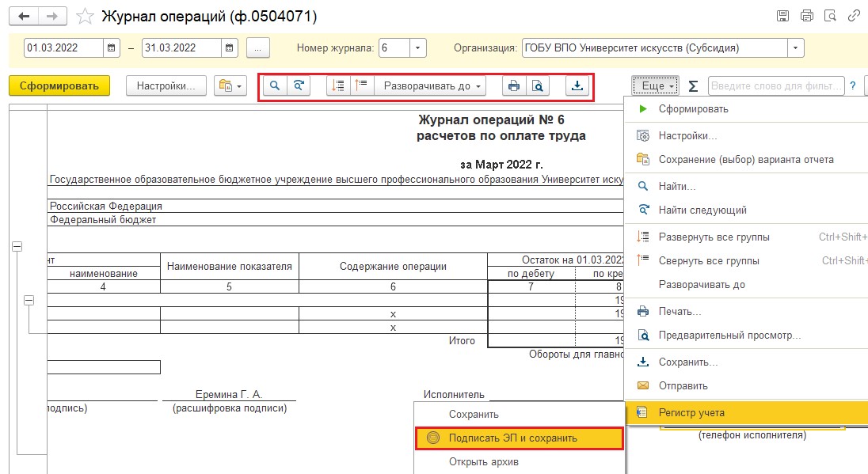The image size is (868, 474).
Task: Select Печать... menu entry
Action: click(x=746, y=312)
